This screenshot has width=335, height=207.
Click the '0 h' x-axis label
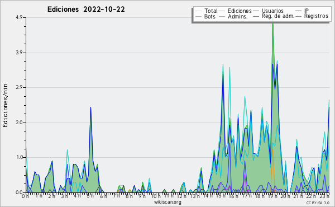coord(26,196)
